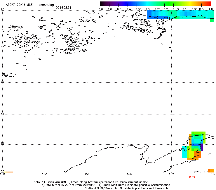Click the -0.35 color scale label

pos(137,9)
